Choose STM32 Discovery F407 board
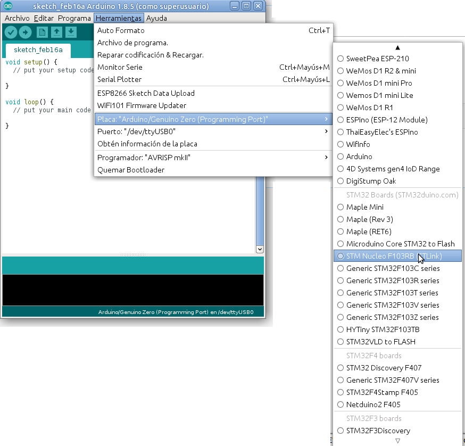This screenshot has width=465, height=446. pos(397,368)
